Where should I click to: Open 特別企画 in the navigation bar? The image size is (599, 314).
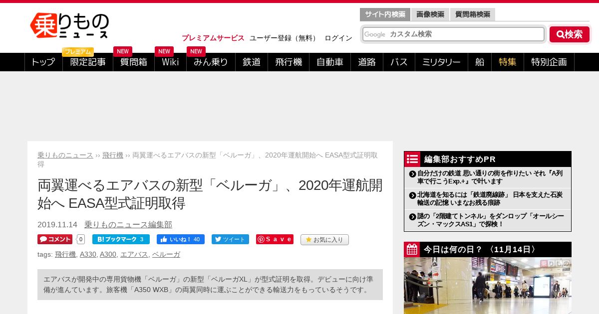pos(549,62)
